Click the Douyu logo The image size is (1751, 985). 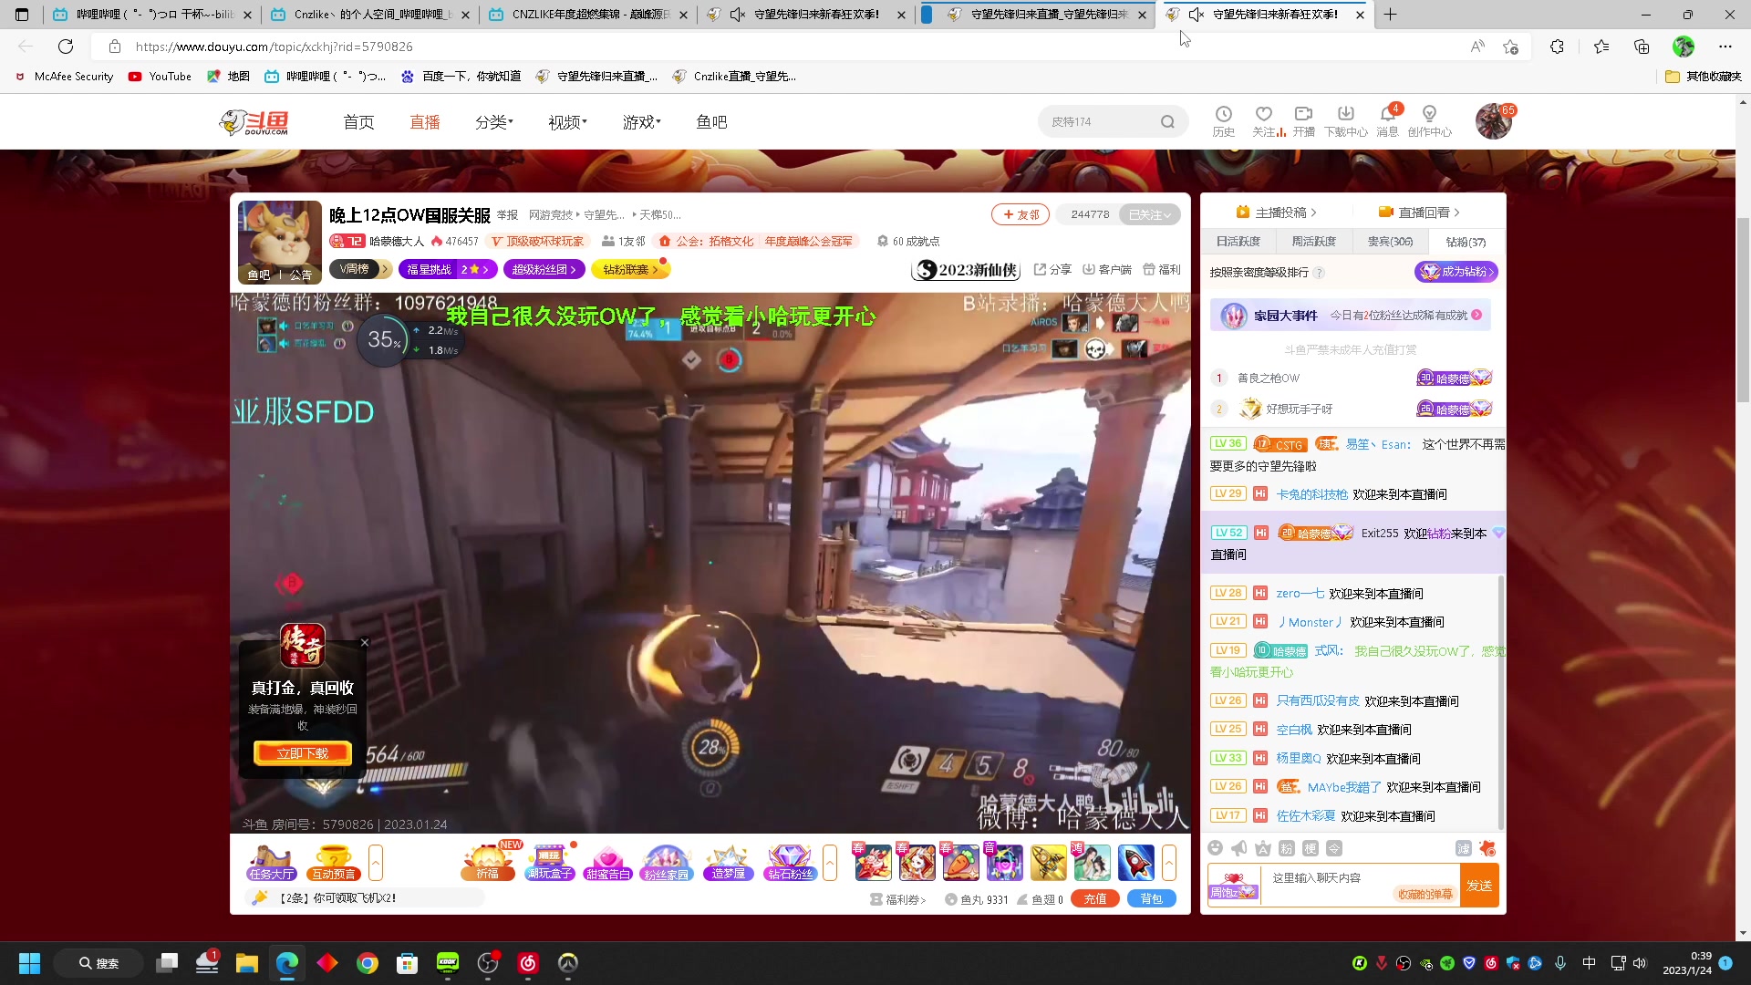pyautogui.click(x=255, y=122)
